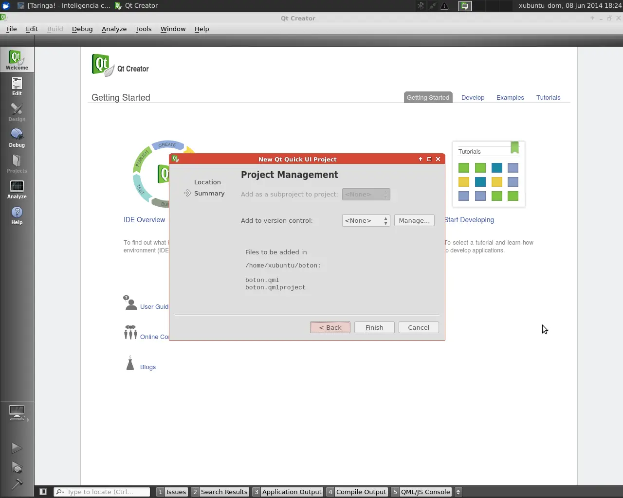Screen dimensions: 623x498
Task: Open the Debug menu
Action: pyautogui.click(x=82, y=29)
